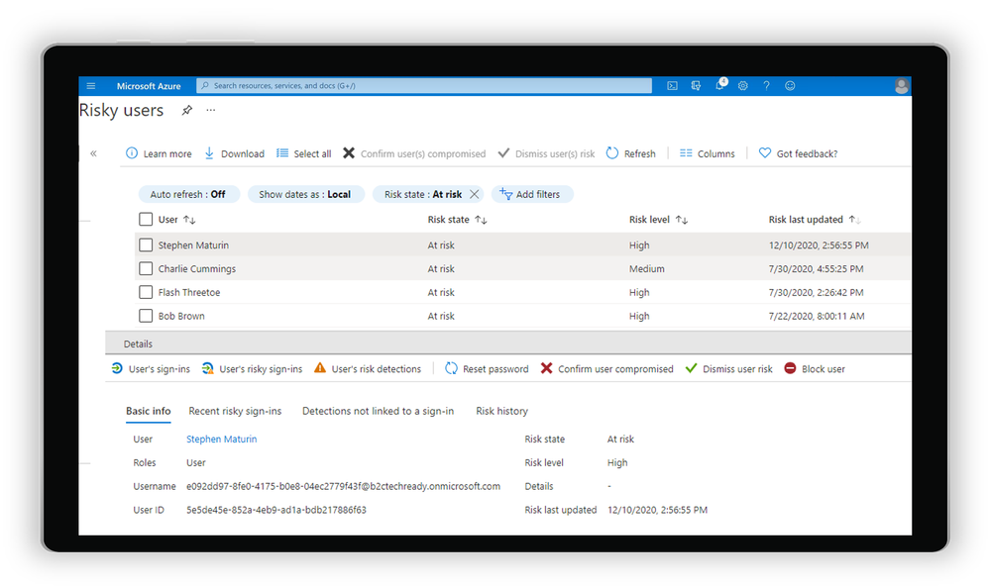Click the 7/30/2020, 4:55:25 PM date cell
The width and height of the screenshot is (989, 587).
pyautogui.click(x=816, y=269)
